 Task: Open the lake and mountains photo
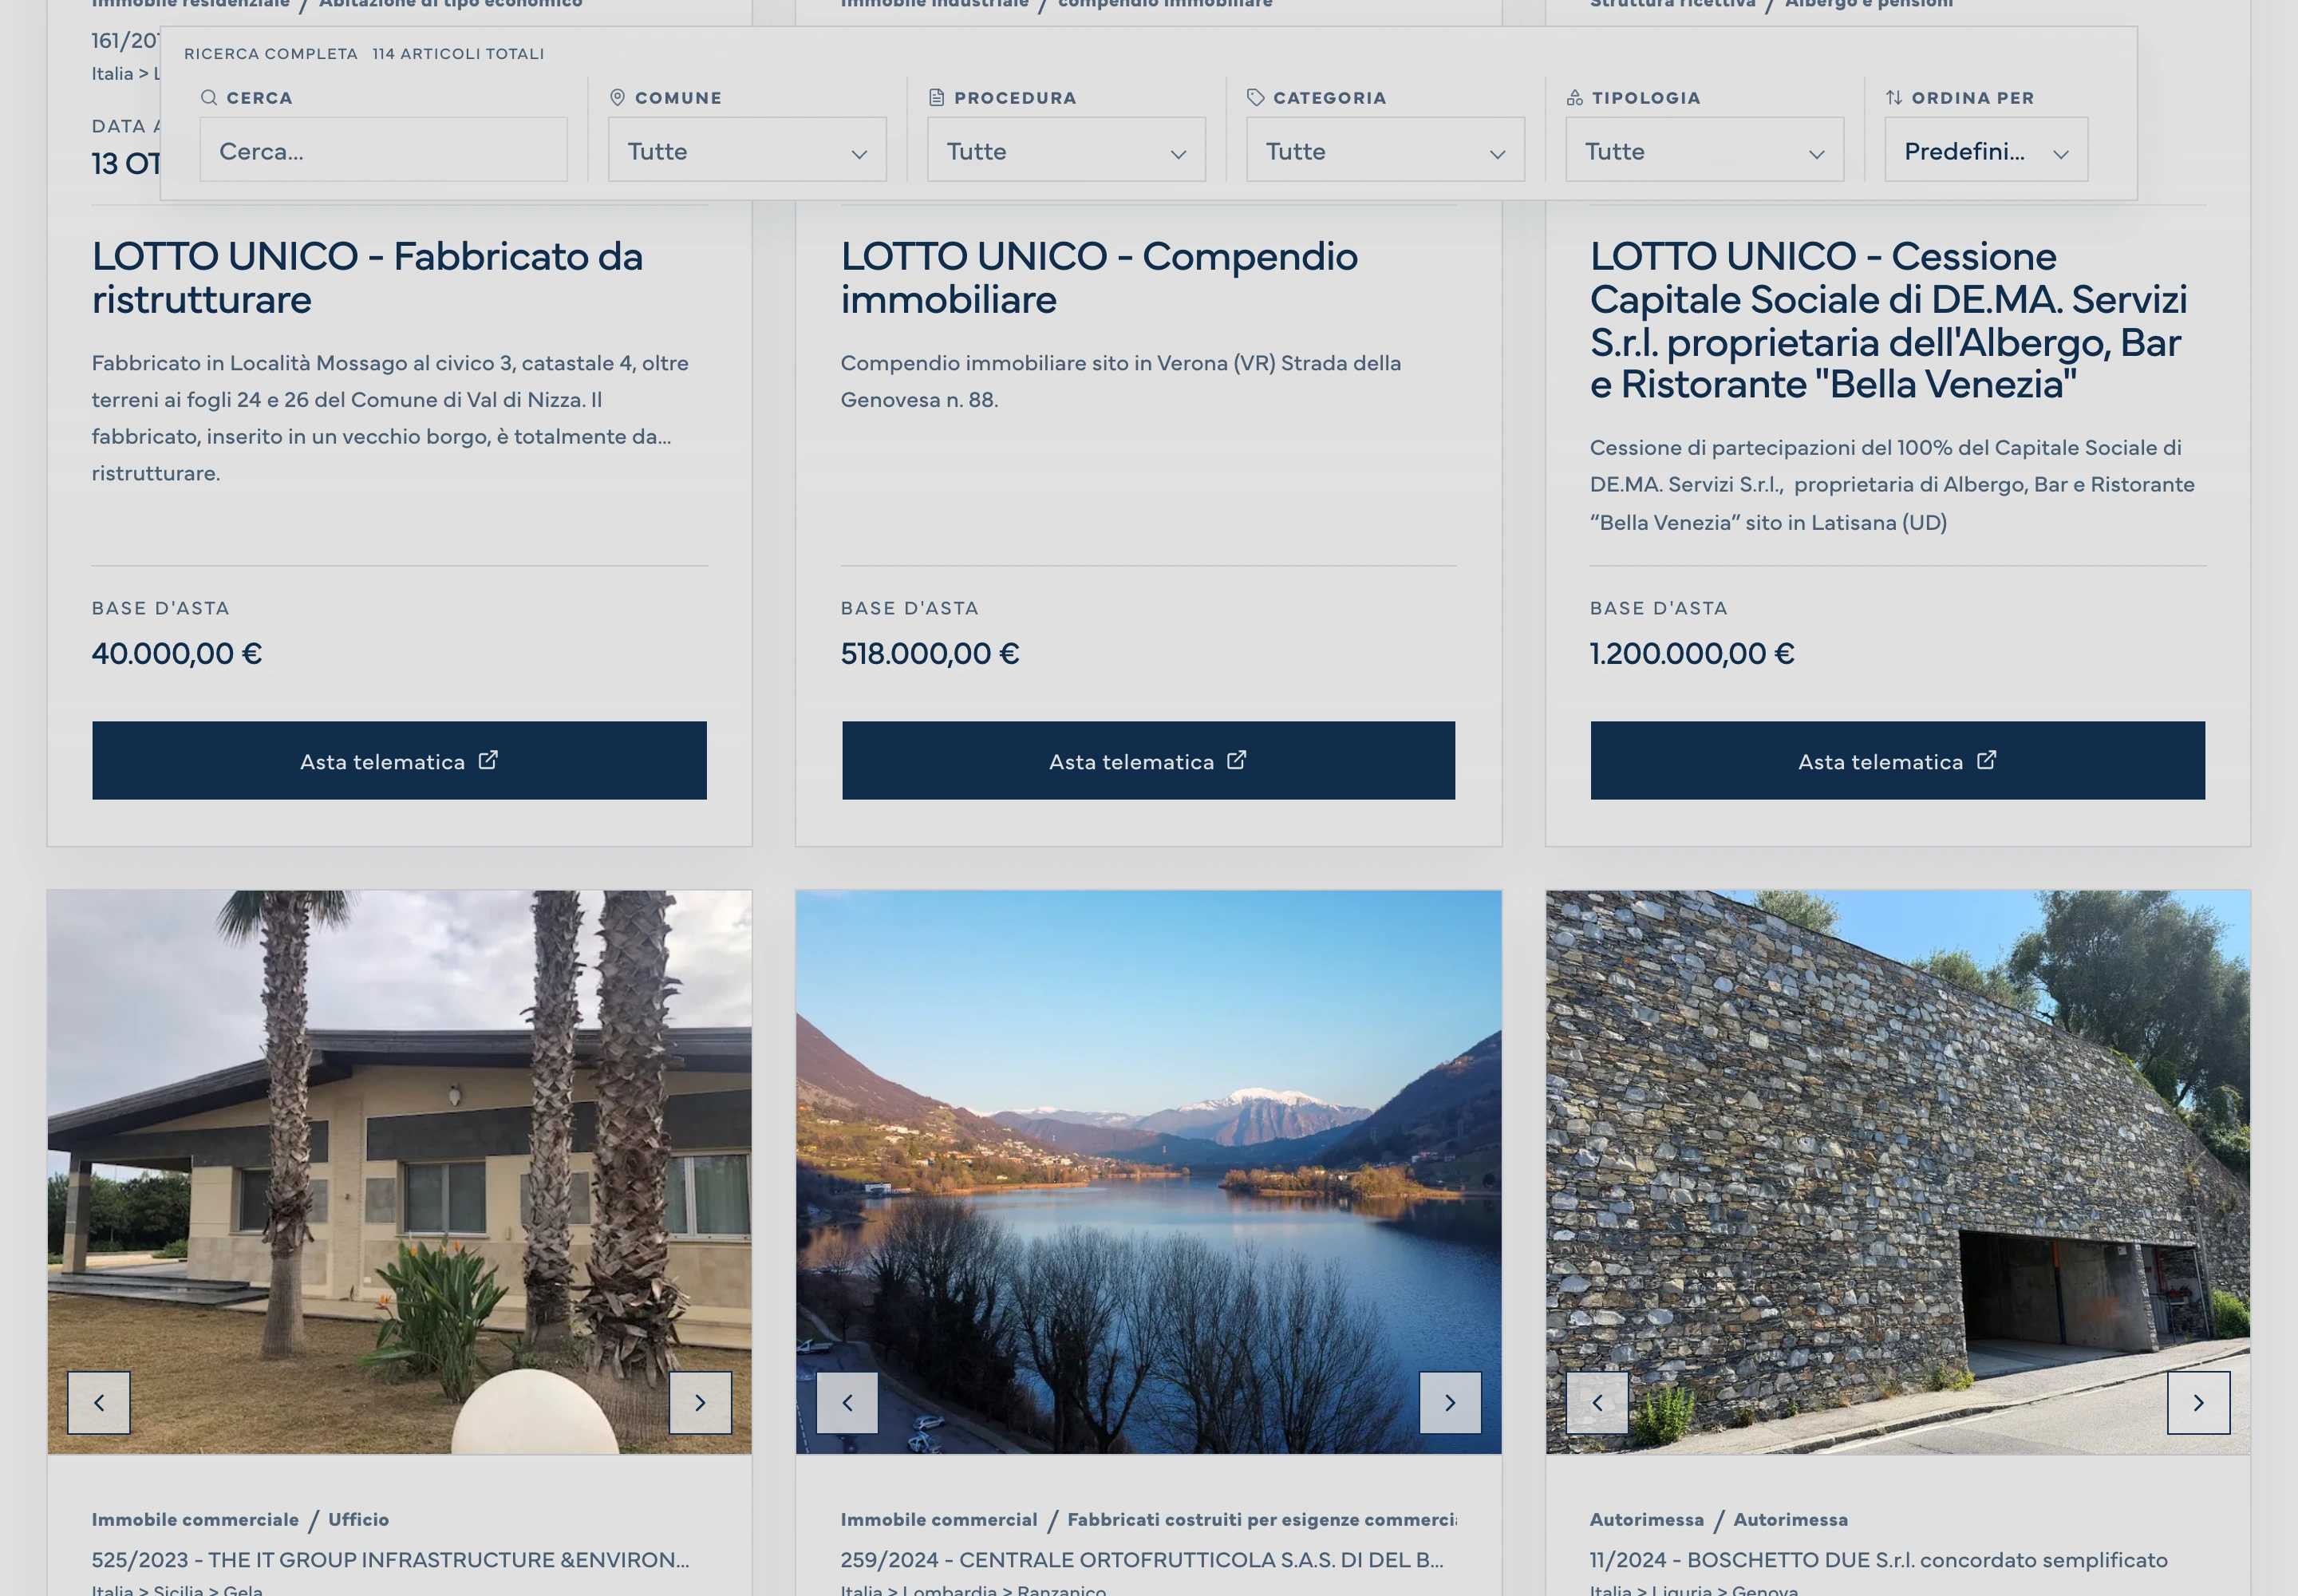coord(1148,1172)
